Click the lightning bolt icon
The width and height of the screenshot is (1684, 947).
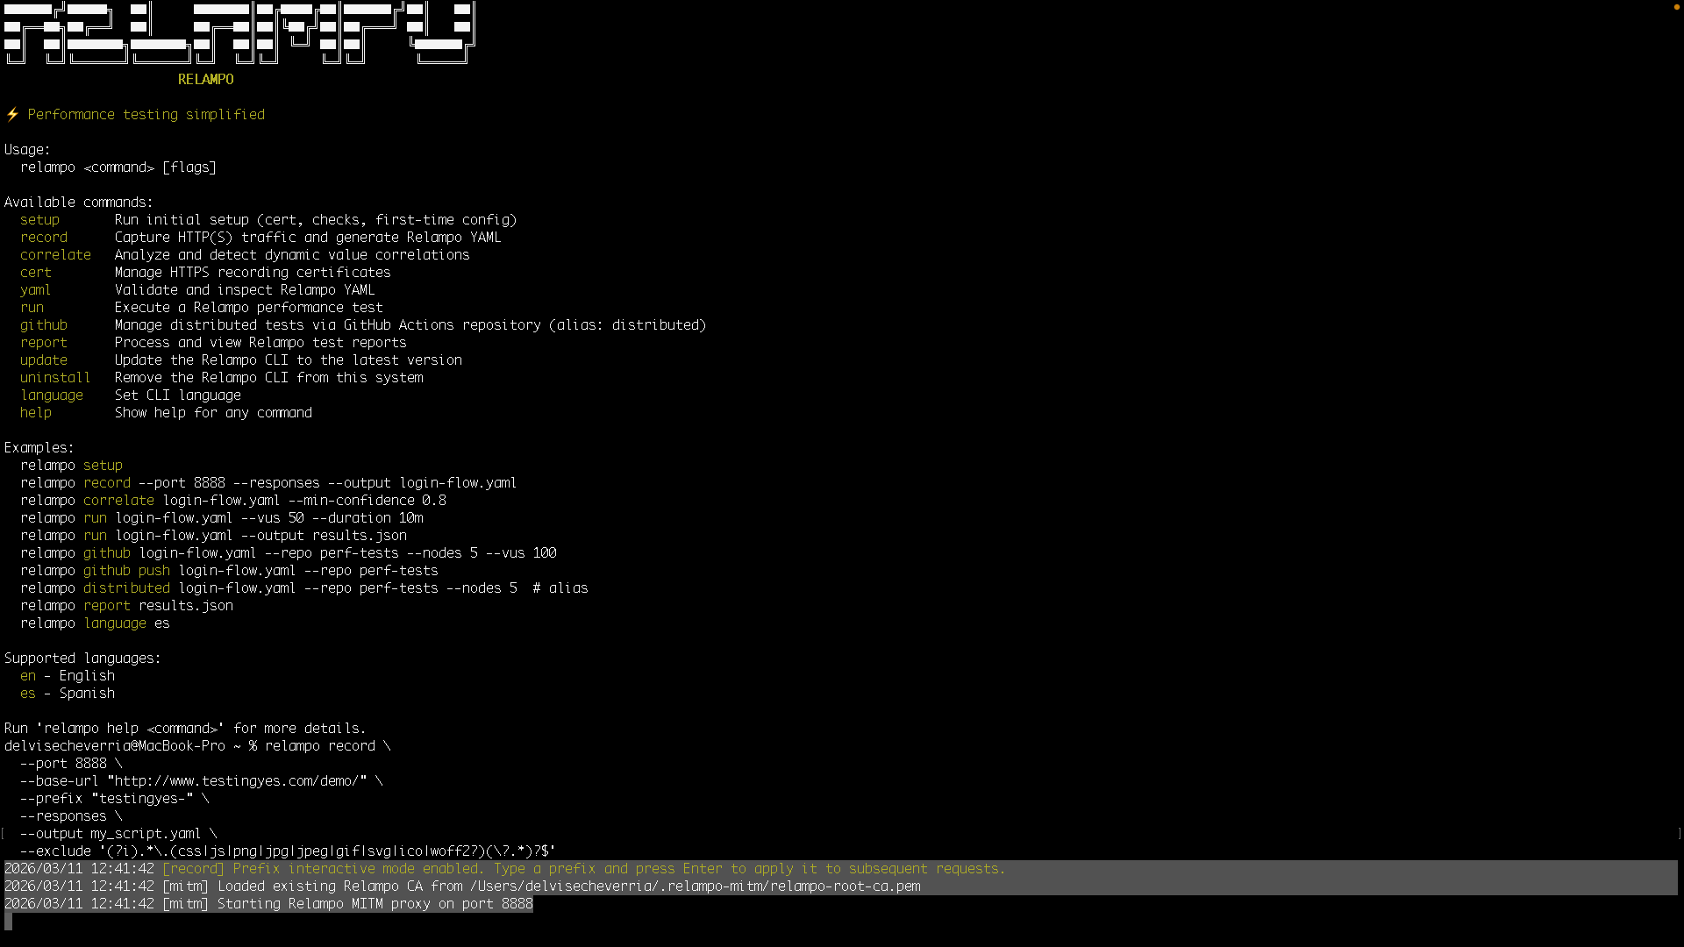pos(11,114)
